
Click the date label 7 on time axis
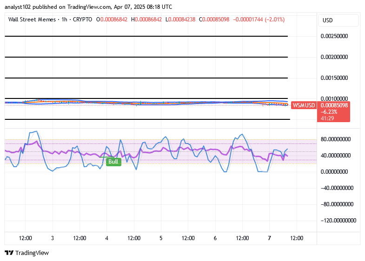click(x=269, y=238)
